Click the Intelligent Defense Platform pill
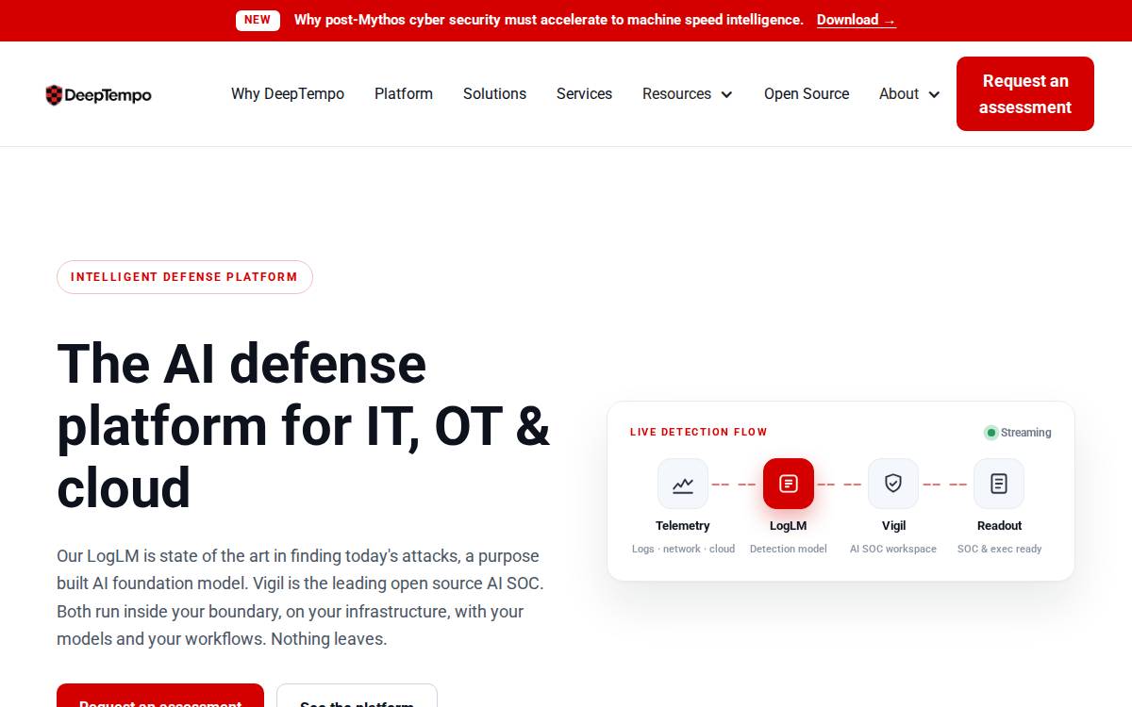Screen dimensions: 1132x707 click(x=185, y=277)
